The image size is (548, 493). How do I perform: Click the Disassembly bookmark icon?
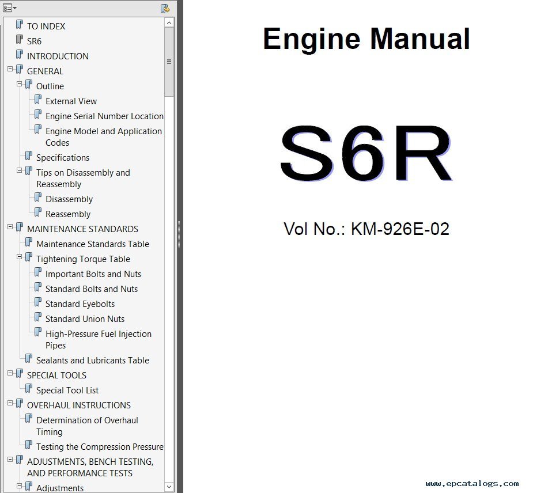point(38,198)
